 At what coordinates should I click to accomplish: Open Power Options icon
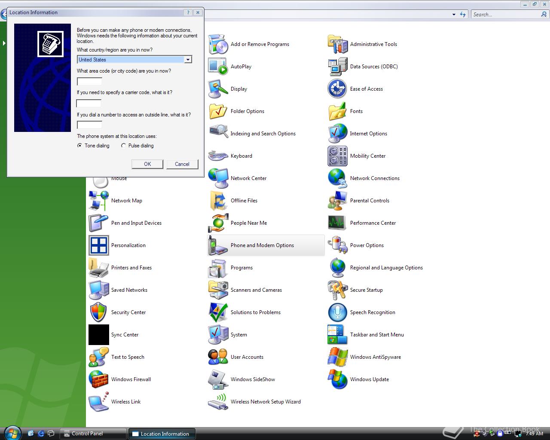pyautogui.click(x=338, y=245)
